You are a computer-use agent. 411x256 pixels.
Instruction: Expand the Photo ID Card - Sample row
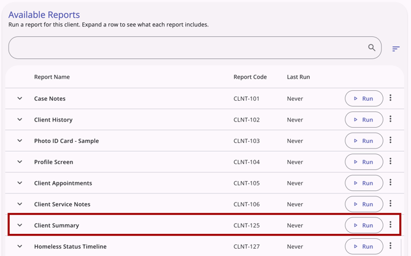[20, 141]
